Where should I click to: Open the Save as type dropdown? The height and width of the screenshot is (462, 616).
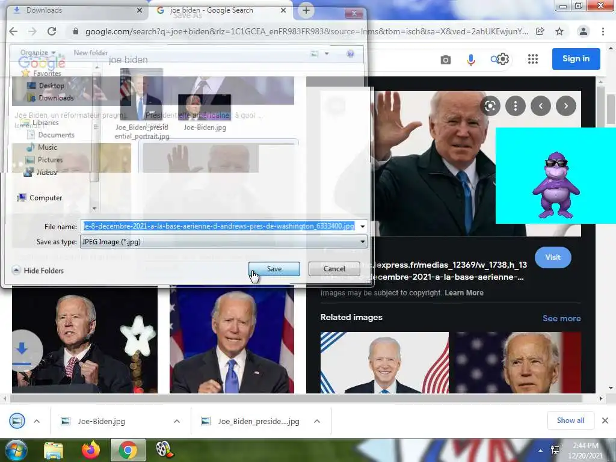point(362,242)
